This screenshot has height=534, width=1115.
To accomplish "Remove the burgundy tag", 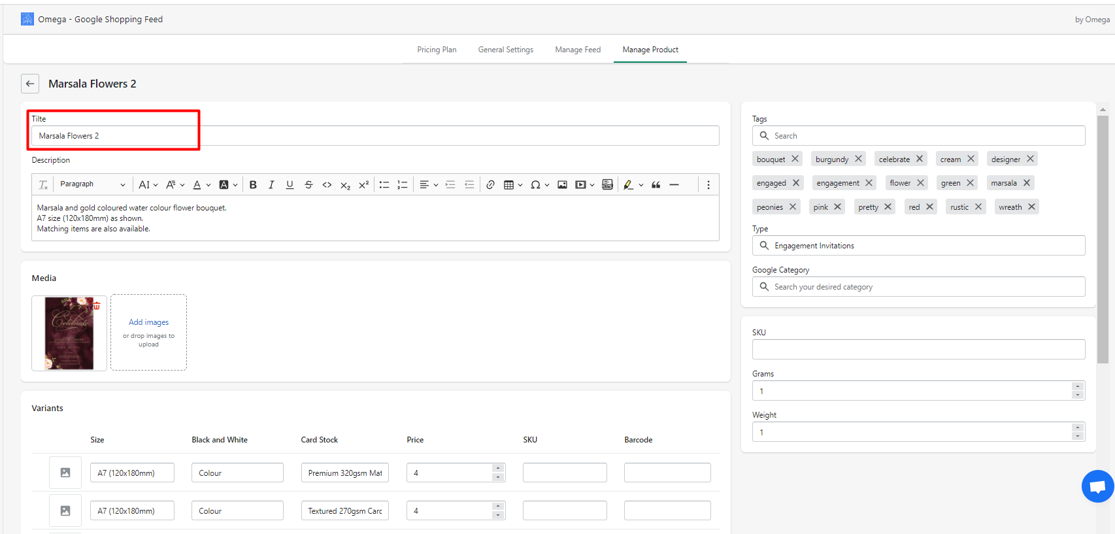I will pyautogui.click(x=858, y=159).
